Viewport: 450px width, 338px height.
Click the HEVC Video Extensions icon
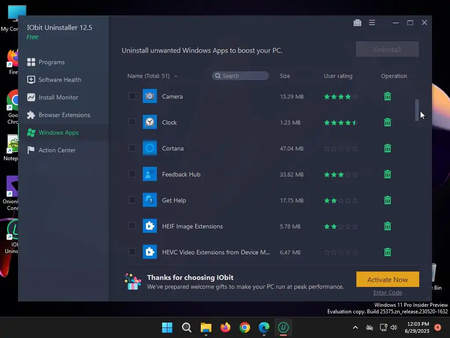pyautogui.click(x=150, y=252)
